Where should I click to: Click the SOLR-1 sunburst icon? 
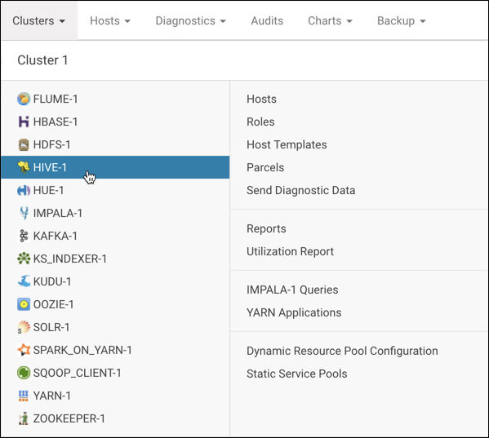[24, 327]
